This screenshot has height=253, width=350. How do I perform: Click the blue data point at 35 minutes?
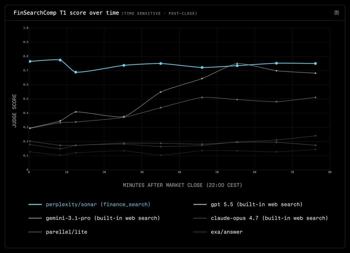coord(161,63)
